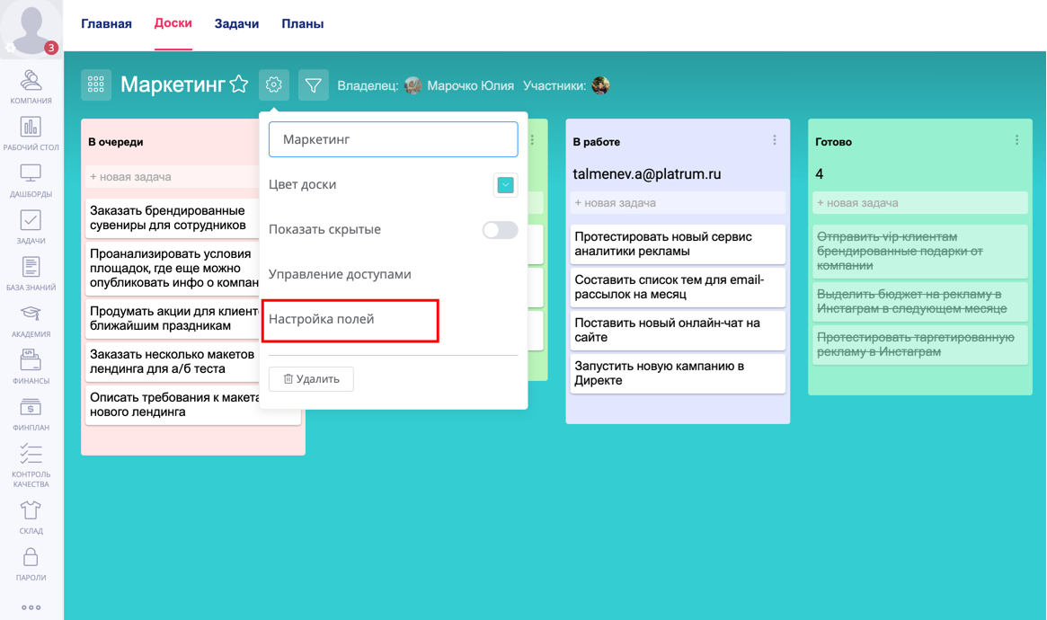The width and height of the screenshot is (1047, 620).
Task: Add a new task in the Готово column
Action: tap(919, 202)
